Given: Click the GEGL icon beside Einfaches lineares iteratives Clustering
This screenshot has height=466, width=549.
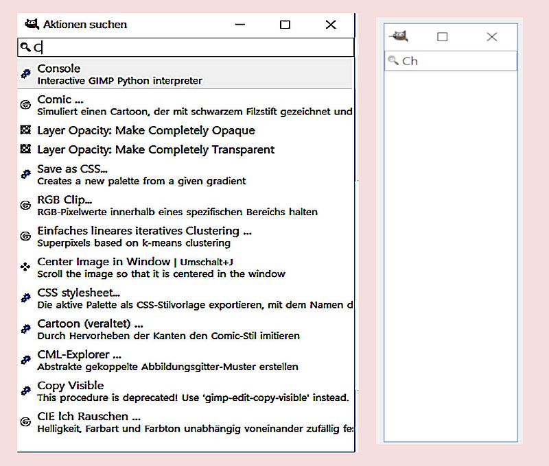Looking at the screenshot, I should pyautogui.click(x=25, y=236).
